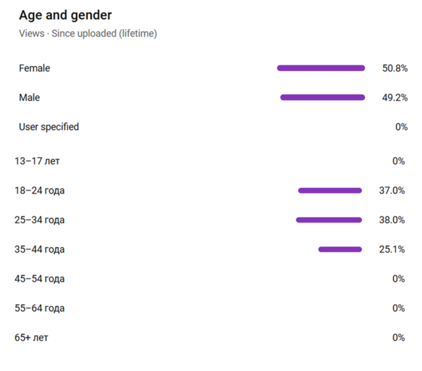The width and height of the screenshot is (422, 371).
Task: Select the Female row label
Action: pyautogui.click(x=34, y=68)
